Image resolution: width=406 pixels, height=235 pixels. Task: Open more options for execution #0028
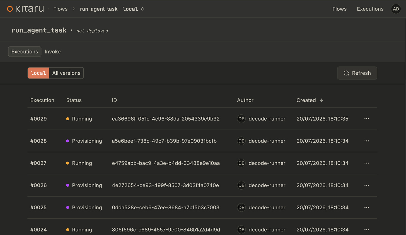367,141
